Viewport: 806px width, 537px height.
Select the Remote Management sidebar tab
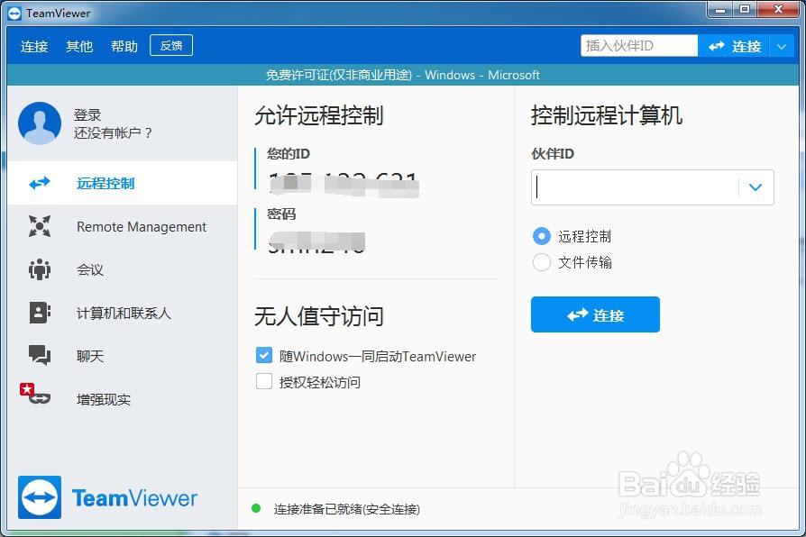coord(123,226)
